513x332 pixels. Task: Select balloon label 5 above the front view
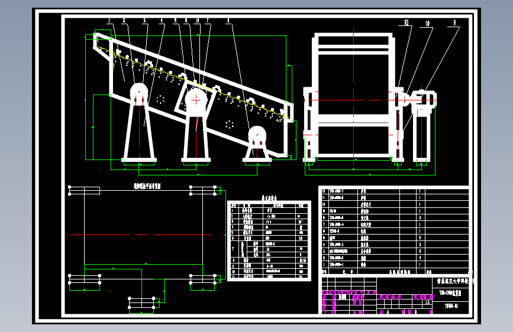175,21
